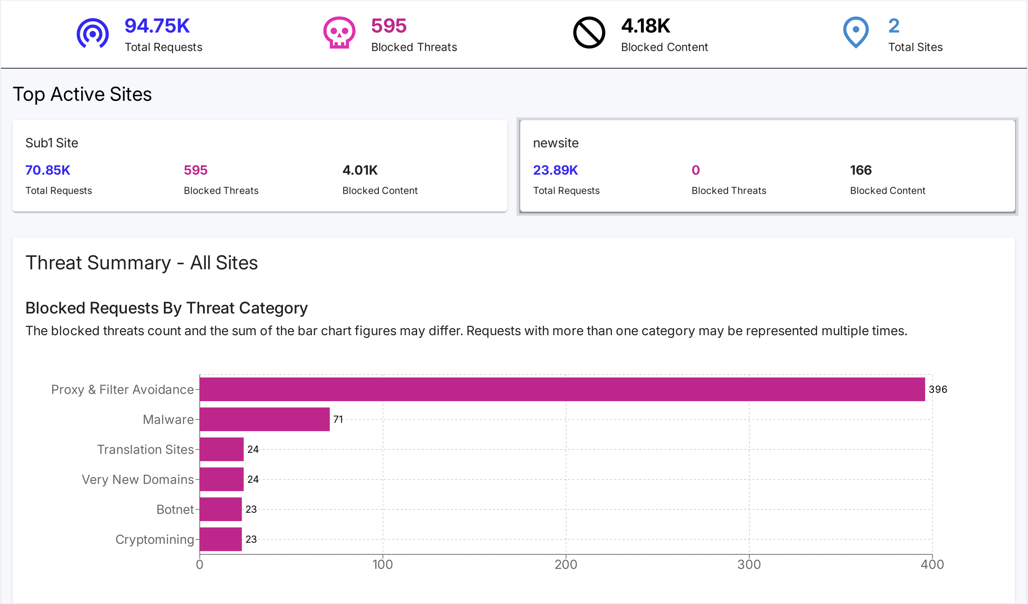This screenshot has width=1028, height=604.
Task: Click the Blocked Content prohibited icon
Action: coord(589,33)
